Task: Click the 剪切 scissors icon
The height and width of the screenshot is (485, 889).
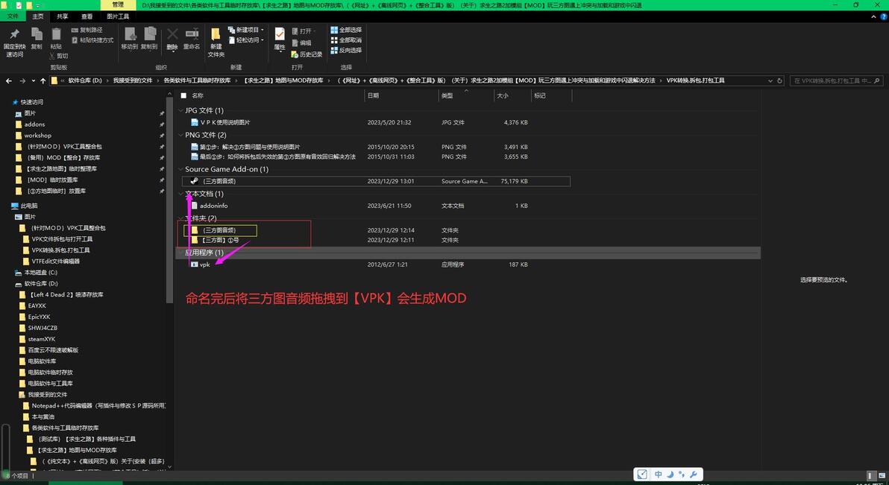Action: tap(53, 56)
